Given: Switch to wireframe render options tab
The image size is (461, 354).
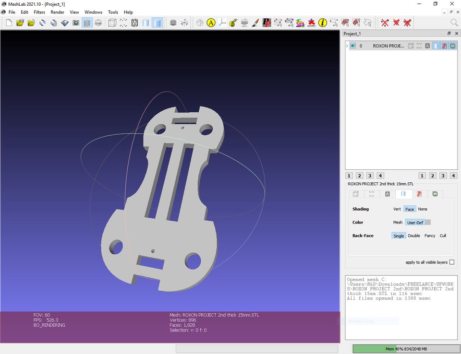Looking at the screenshot, I should coord(388,194).
